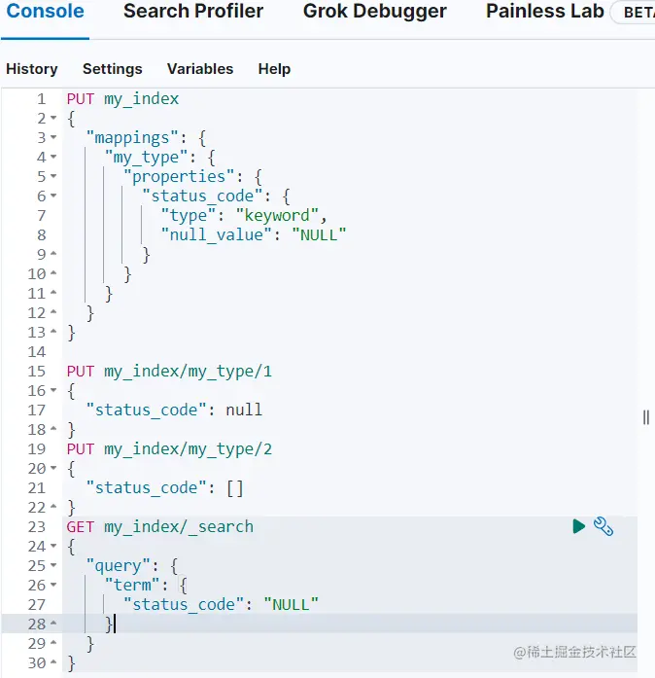
Task: Open the Variables editor
Action: (200, 69)
